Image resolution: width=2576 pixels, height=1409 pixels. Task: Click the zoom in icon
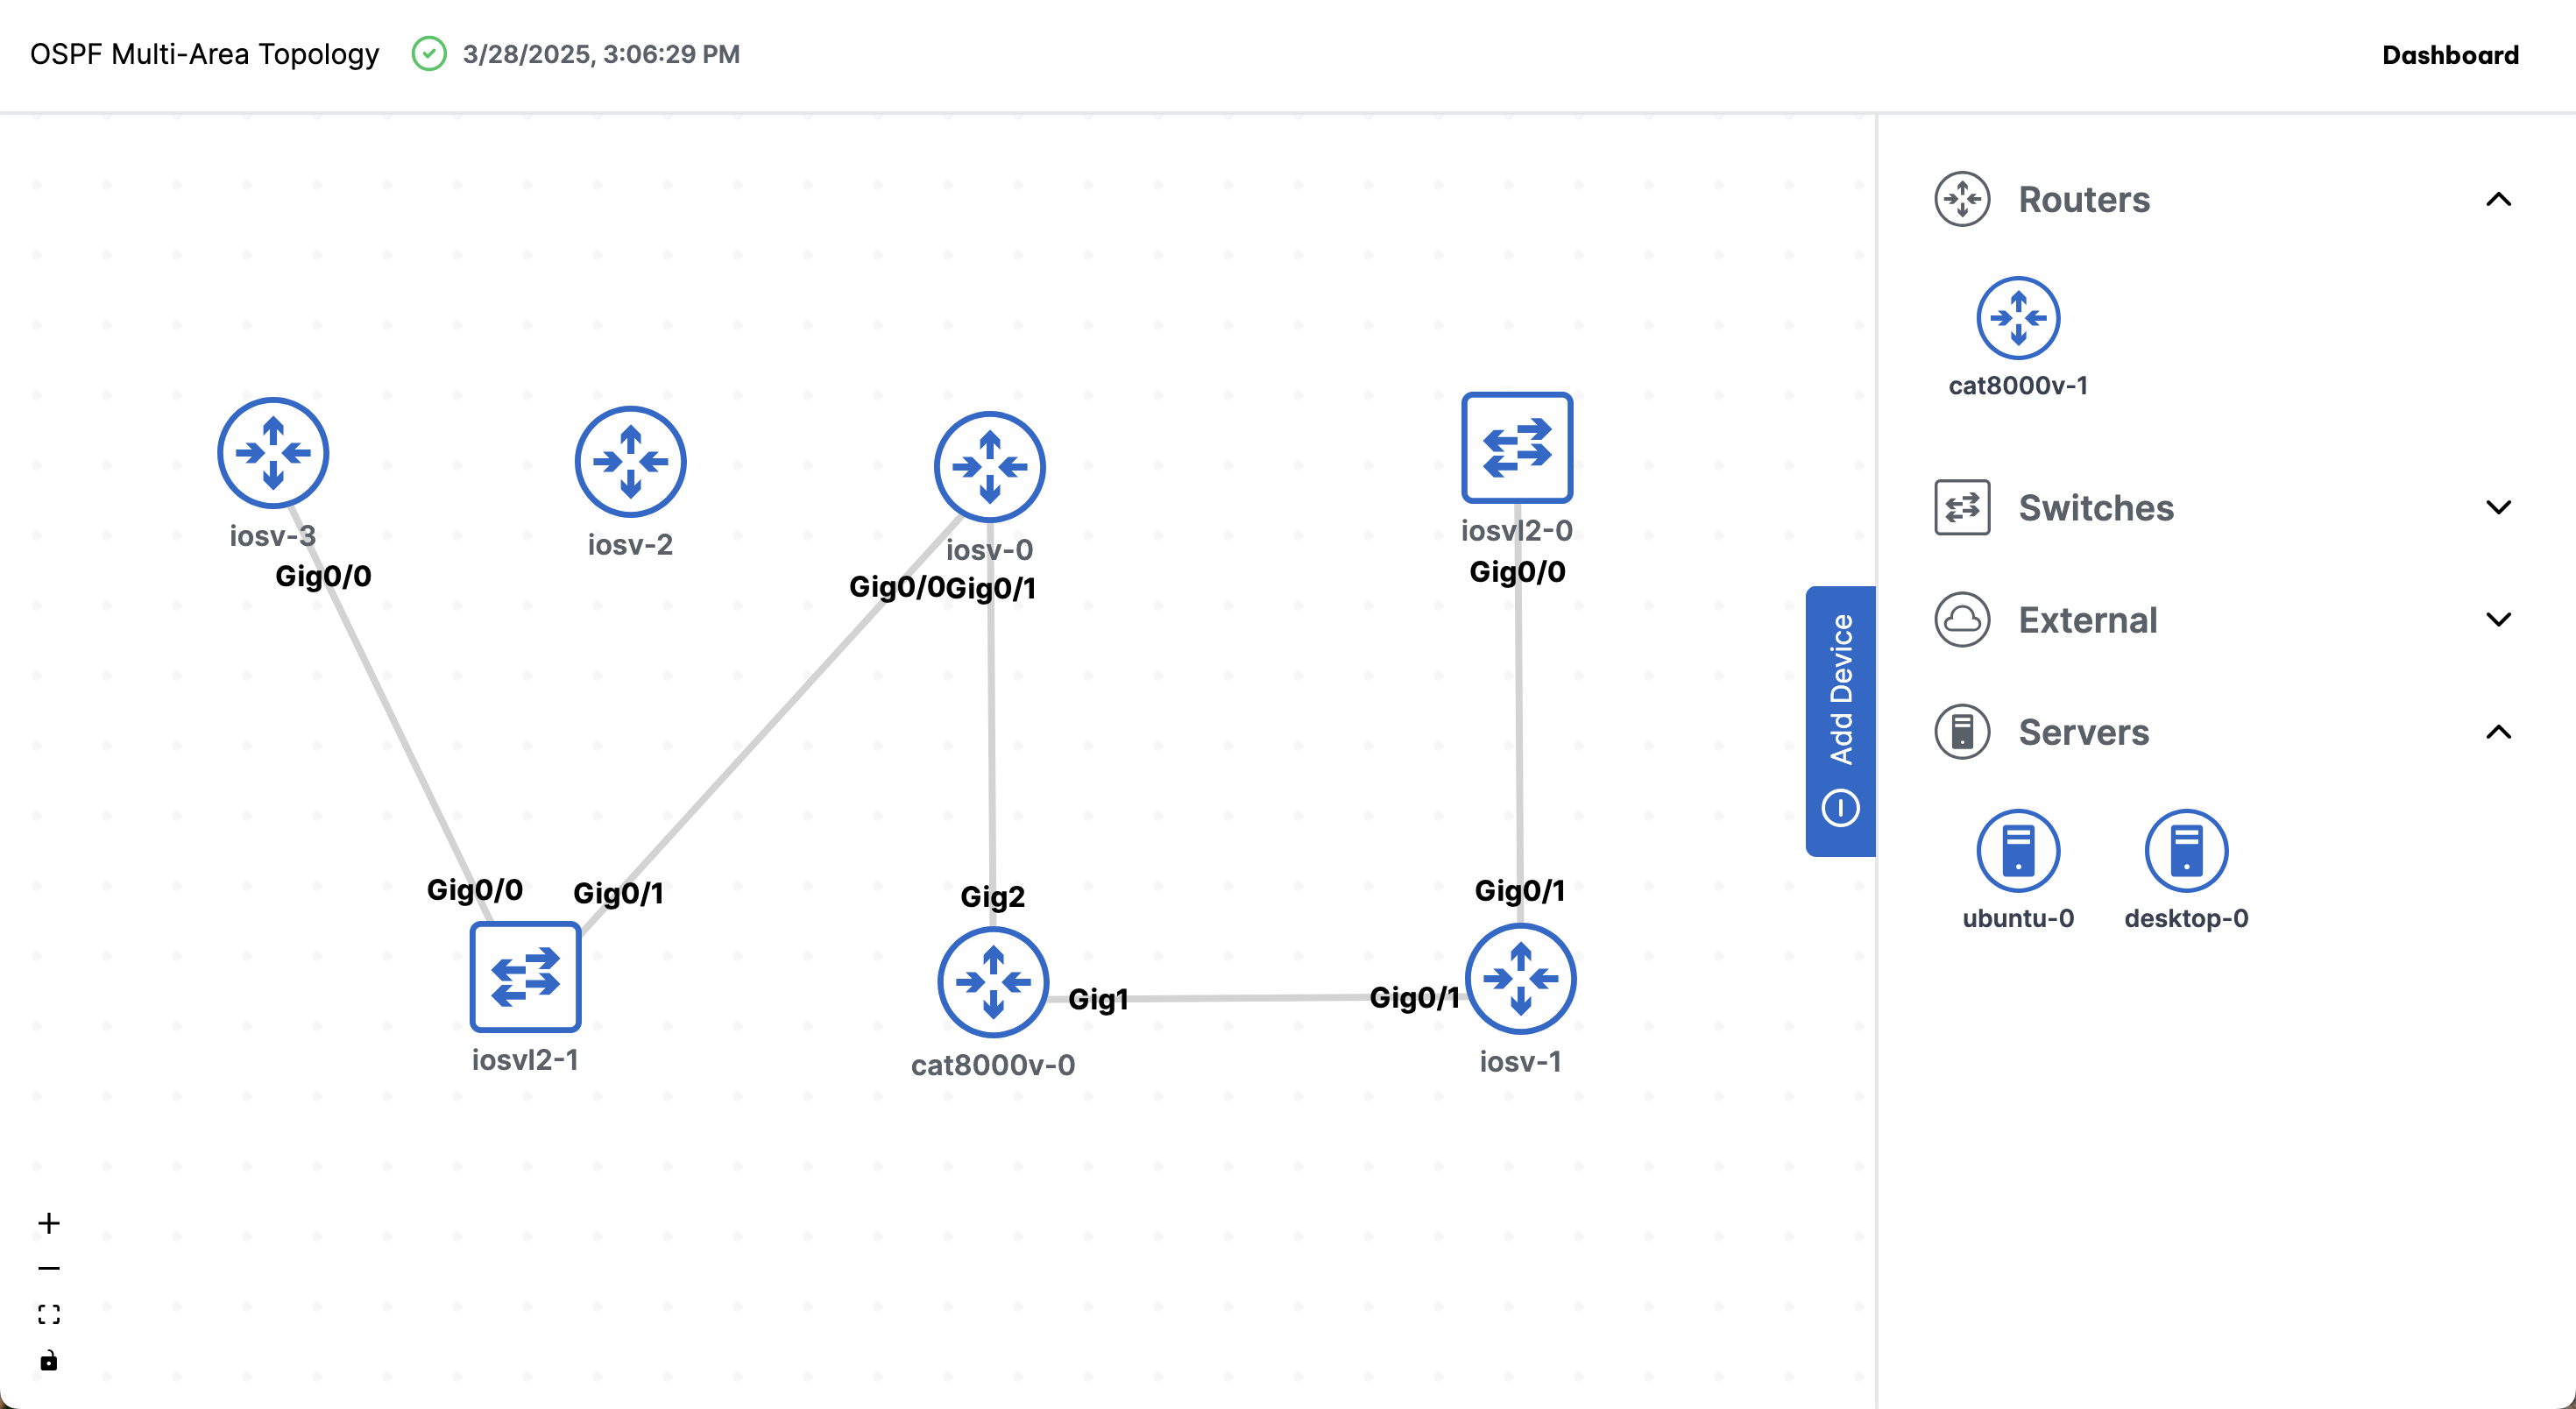click(48, 1222)
